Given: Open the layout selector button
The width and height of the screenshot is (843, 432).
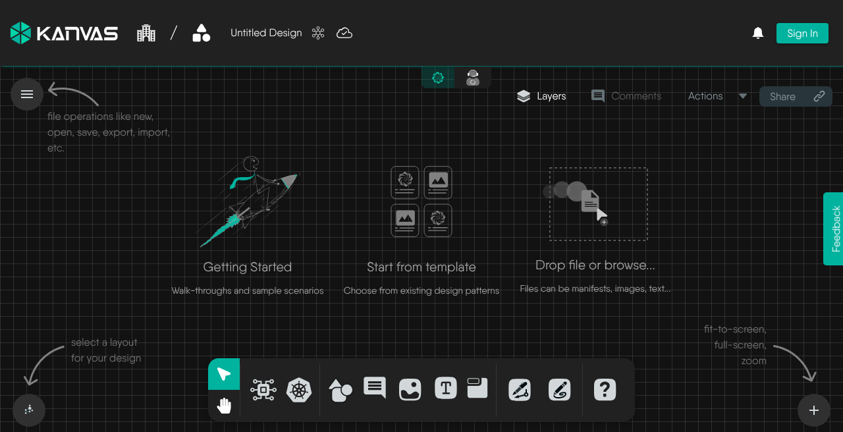Looking at the screenshot, I should tap(29, 410).
